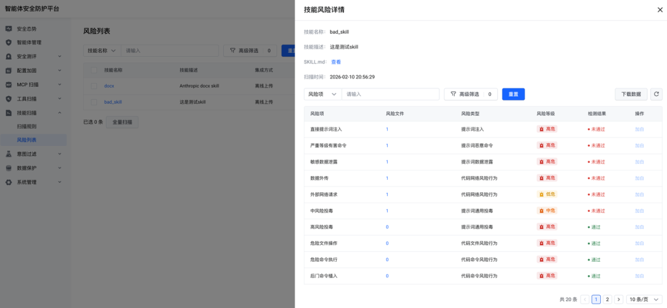Click the 高危 badge in 直接提示词注入 row
Image resolution: width=667 pixels, height=308 pixels.
(x=547, y=129)
